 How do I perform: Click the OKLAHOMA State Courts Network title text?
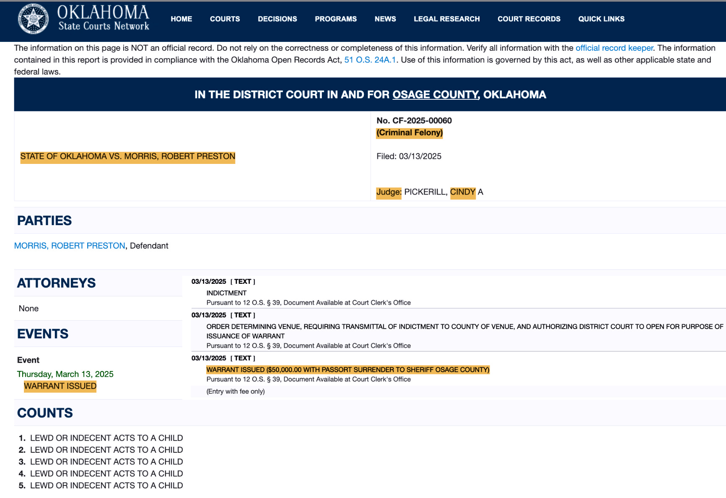(x=104, y=18)
